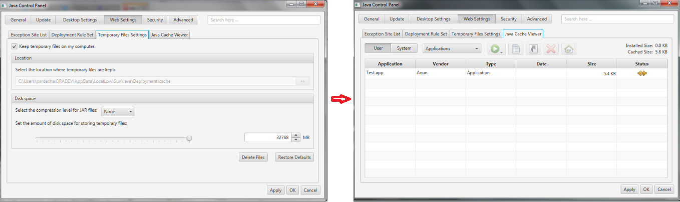Click the orange status icon for Test app
The image size is (680, 202).
coord(642,73)
